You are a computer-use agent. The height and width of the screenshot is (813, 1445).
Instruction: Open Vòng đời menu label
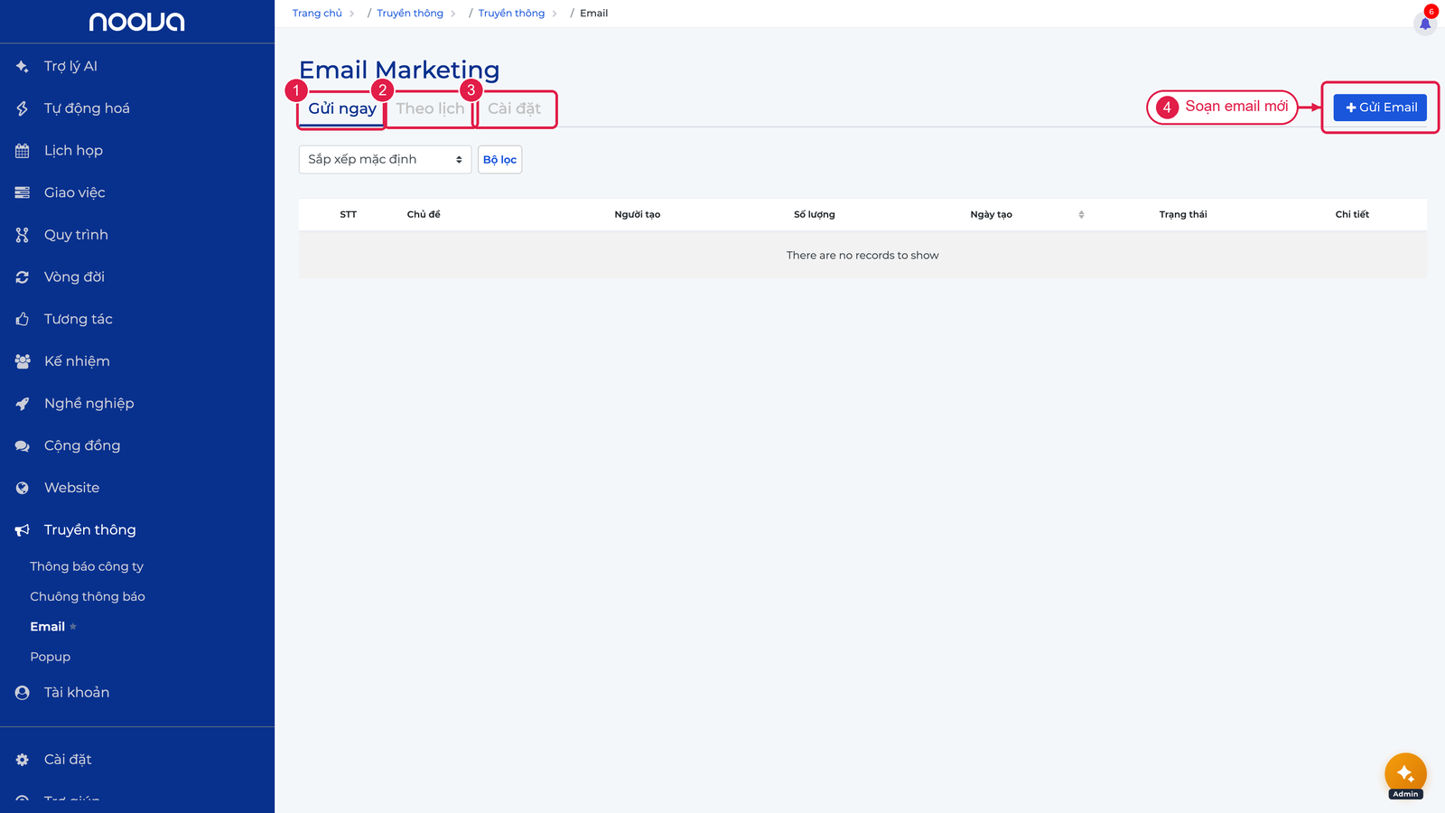(74, 277)
